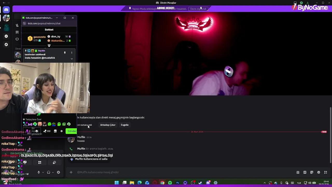Click chat scrollbar on right edge

(x=330, y=135)
